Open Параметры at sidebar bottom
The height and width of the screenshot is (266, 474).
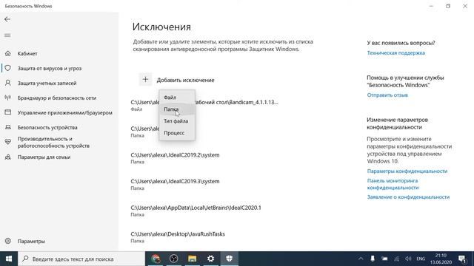31,241
